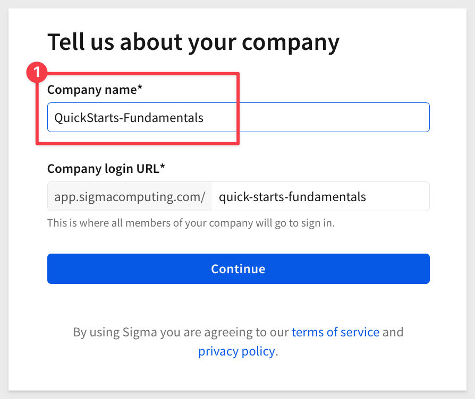The image size is (475, 399).
Task: Click the 'By using Sigma' agreement text
Action: 238,342
